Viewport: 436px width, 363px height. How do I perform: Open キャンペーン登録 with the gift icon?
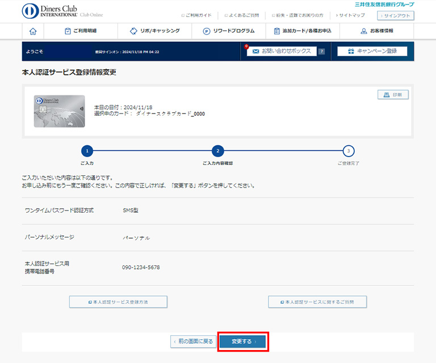pyautogui.click(x=372, y=51)
